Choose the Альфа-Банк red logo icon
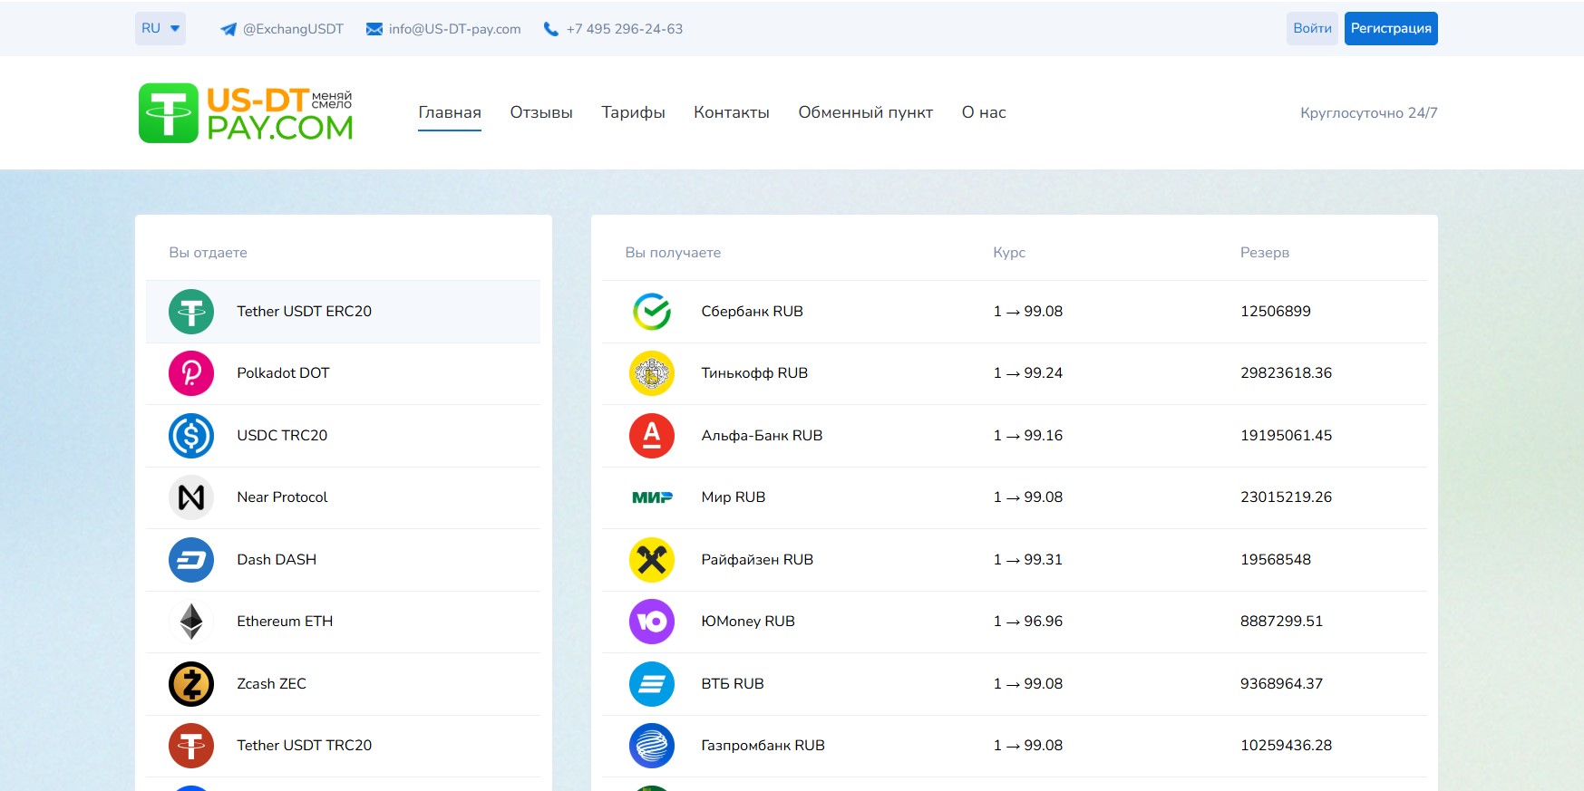Viewport: 1584px width, 791px height. [652, 436]
